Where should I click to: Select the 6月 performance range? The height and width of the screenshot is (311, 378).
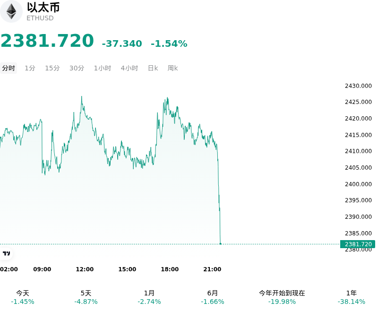(x=212, y=297)
